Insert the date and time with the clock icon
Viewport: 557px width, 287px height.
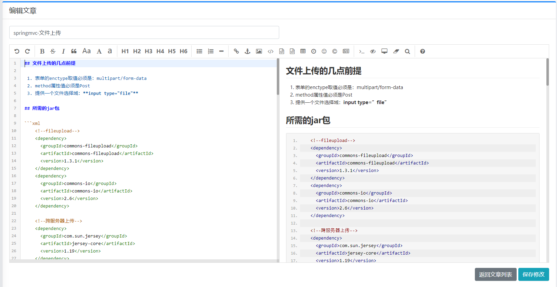coord(314,51)
